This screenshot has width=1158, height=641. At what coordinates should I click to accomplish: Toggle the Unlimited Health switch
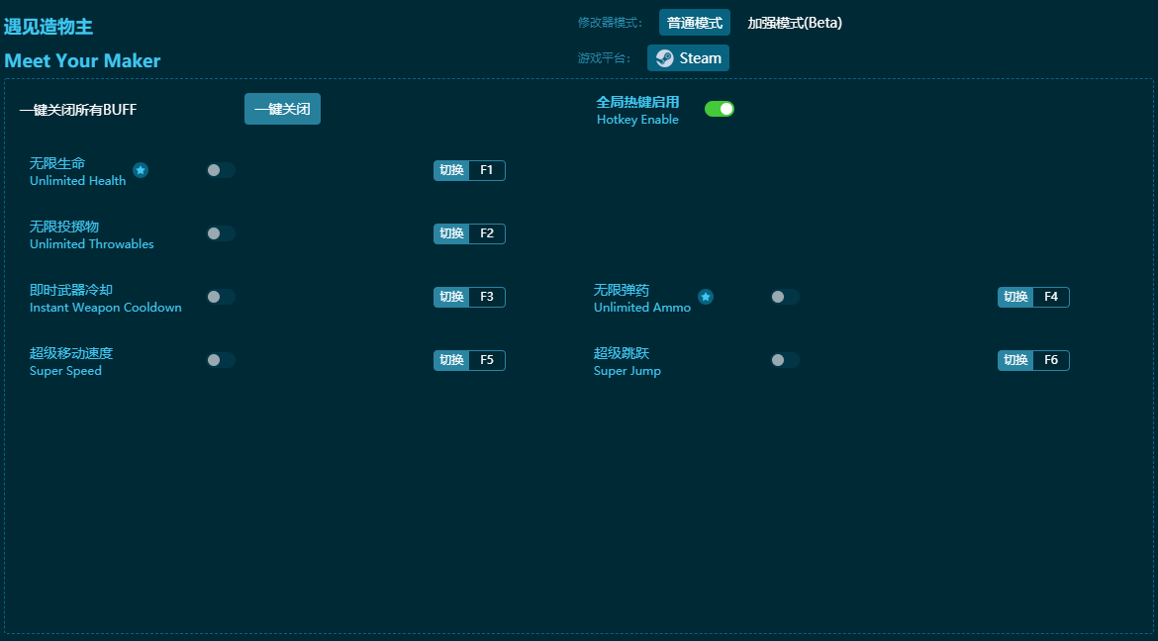coord(220,170)
